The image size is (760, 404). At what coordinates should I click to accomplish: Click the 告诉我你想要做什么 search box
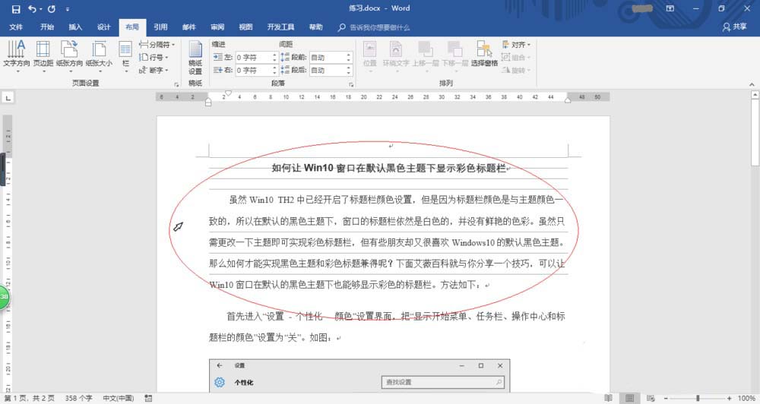click(x=374, y=27)
